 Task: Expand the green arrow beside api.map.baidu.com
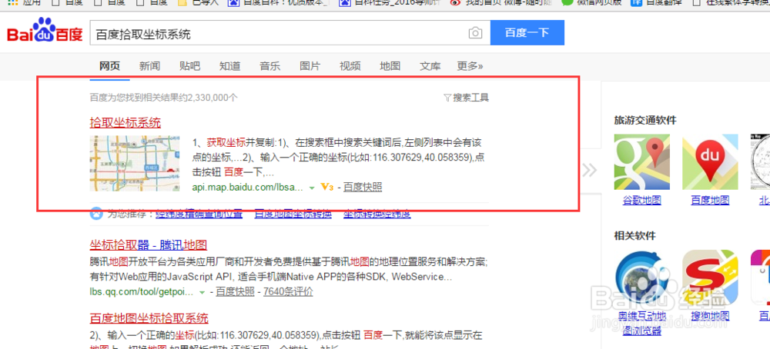pyautogui.click(x=311, y=188)
